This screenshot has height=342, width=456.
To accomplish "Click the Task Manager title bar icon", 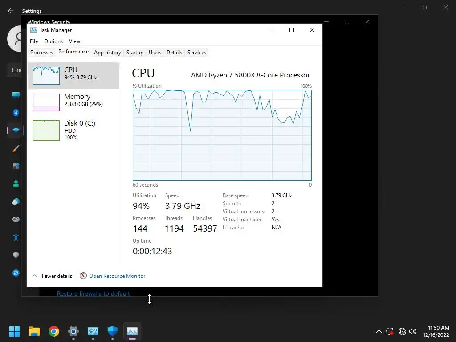I will tap(34, 30).
